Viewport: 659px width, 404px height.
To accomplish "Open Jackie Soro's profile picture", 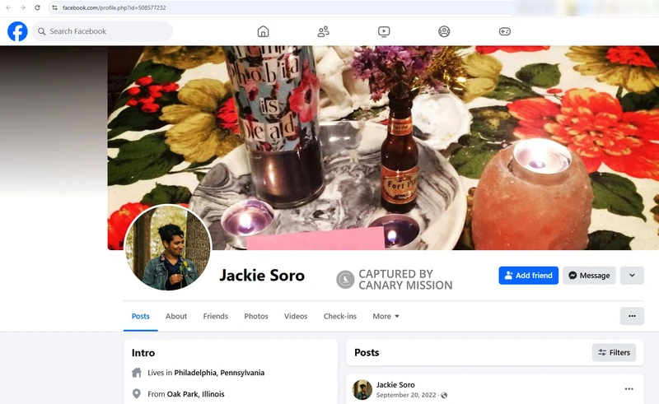I will 168,248.
